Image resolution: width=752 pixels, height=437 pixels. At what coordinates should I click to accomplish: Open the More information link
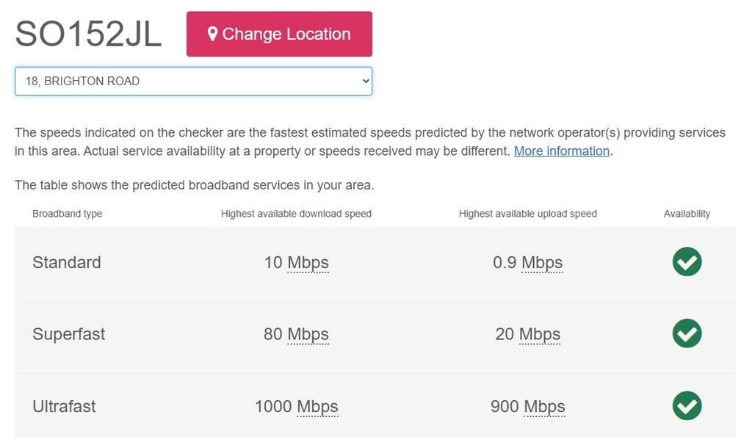coord(562,151)
